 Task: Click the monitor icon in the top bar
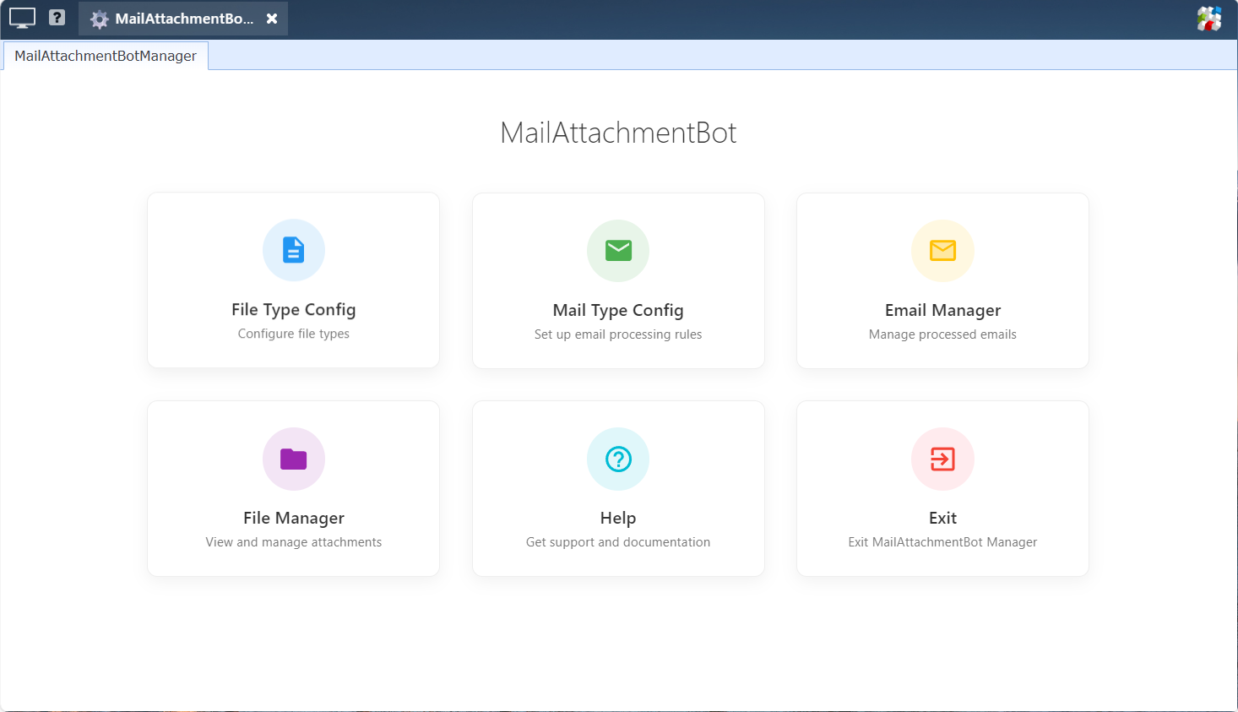point(23,18)
